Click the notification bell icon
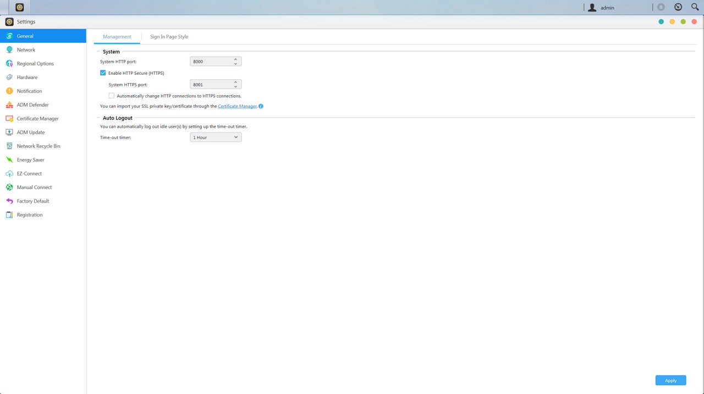This screenshot has height=394, width=704. click(x=661, y=7)
